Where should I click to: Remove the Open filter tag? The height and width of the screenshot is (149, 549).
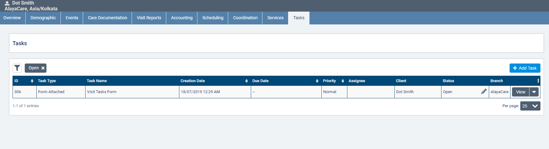(x=43, y=68)
